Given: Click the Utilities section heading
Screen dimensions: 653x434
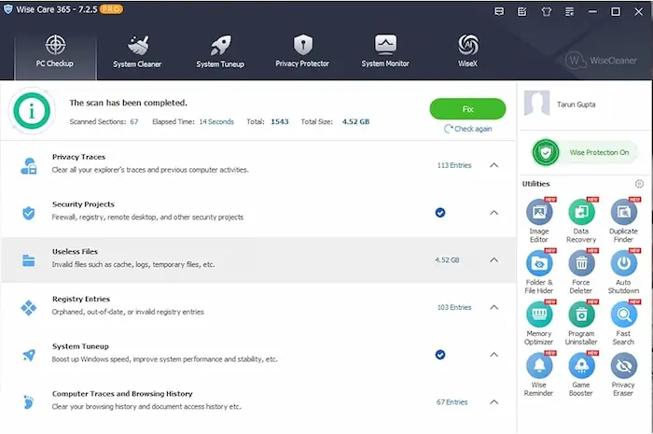Looking at the screenshot, I should pos(536,184).
